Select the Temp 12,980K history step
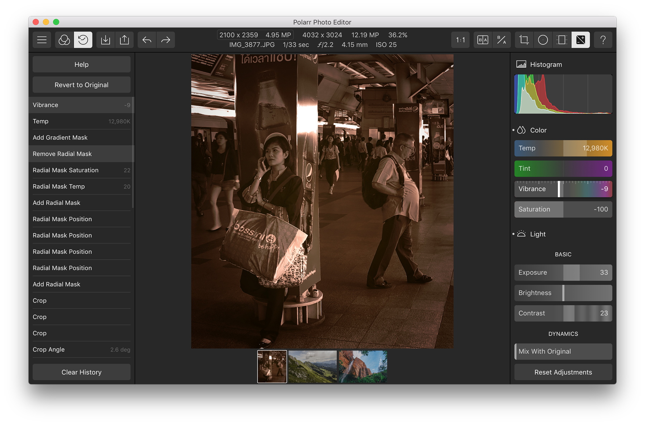The width and height of the screenshot is (645, 425). coord(81,121)
